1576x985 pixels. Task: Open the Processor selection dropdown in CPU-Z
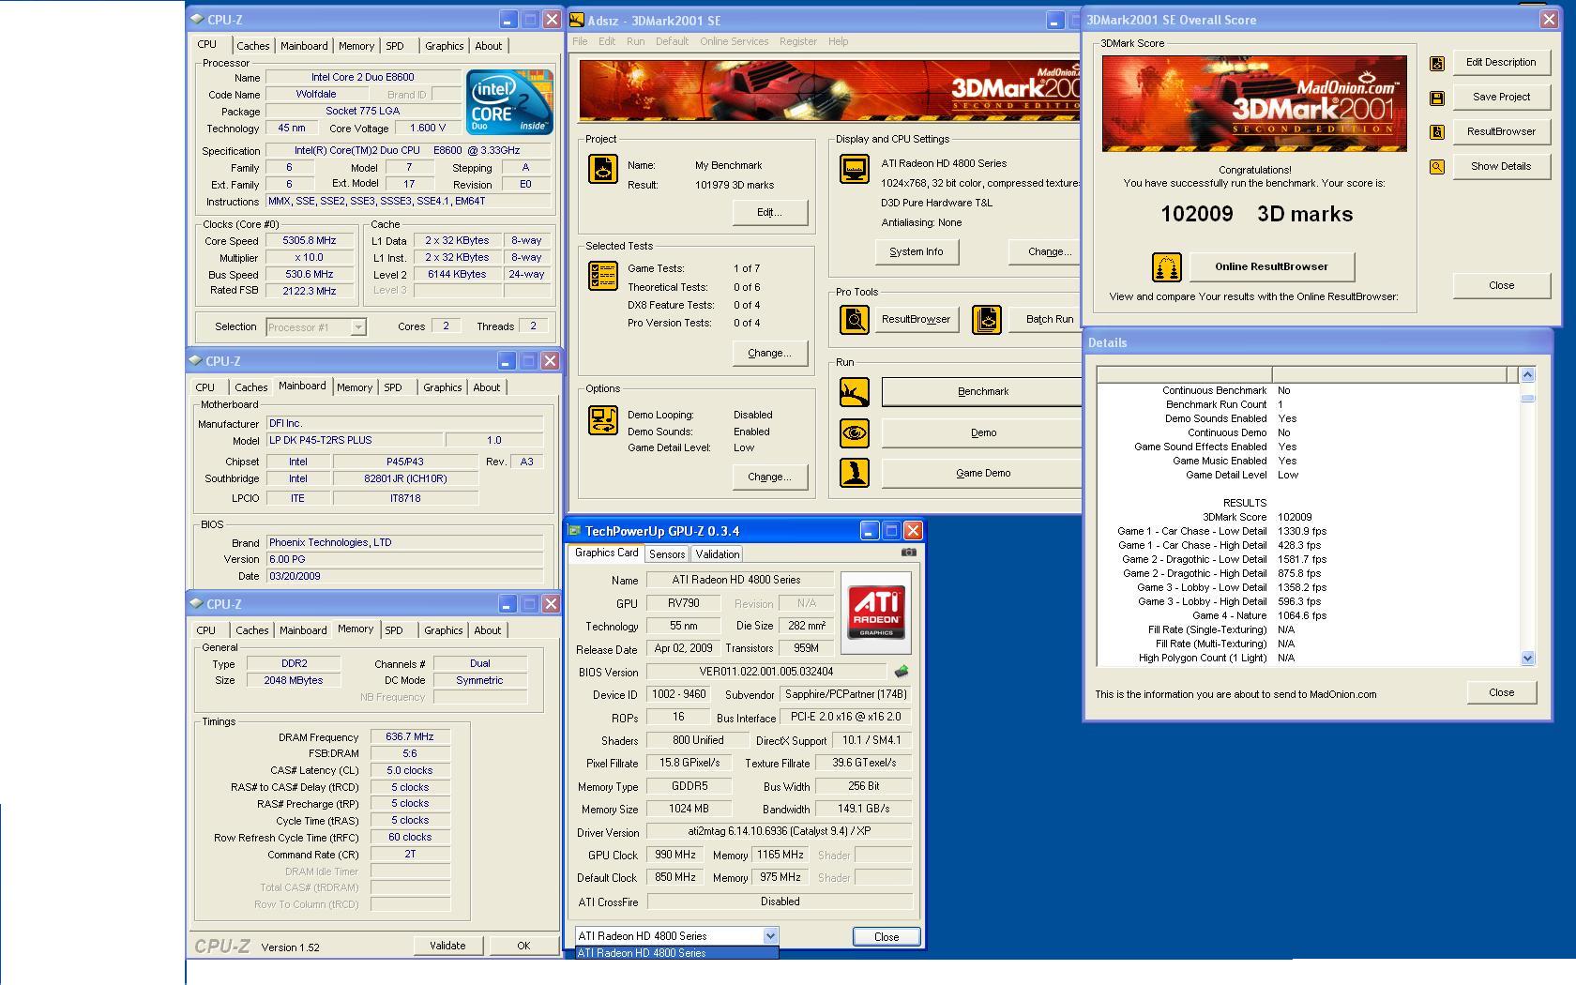357,327
